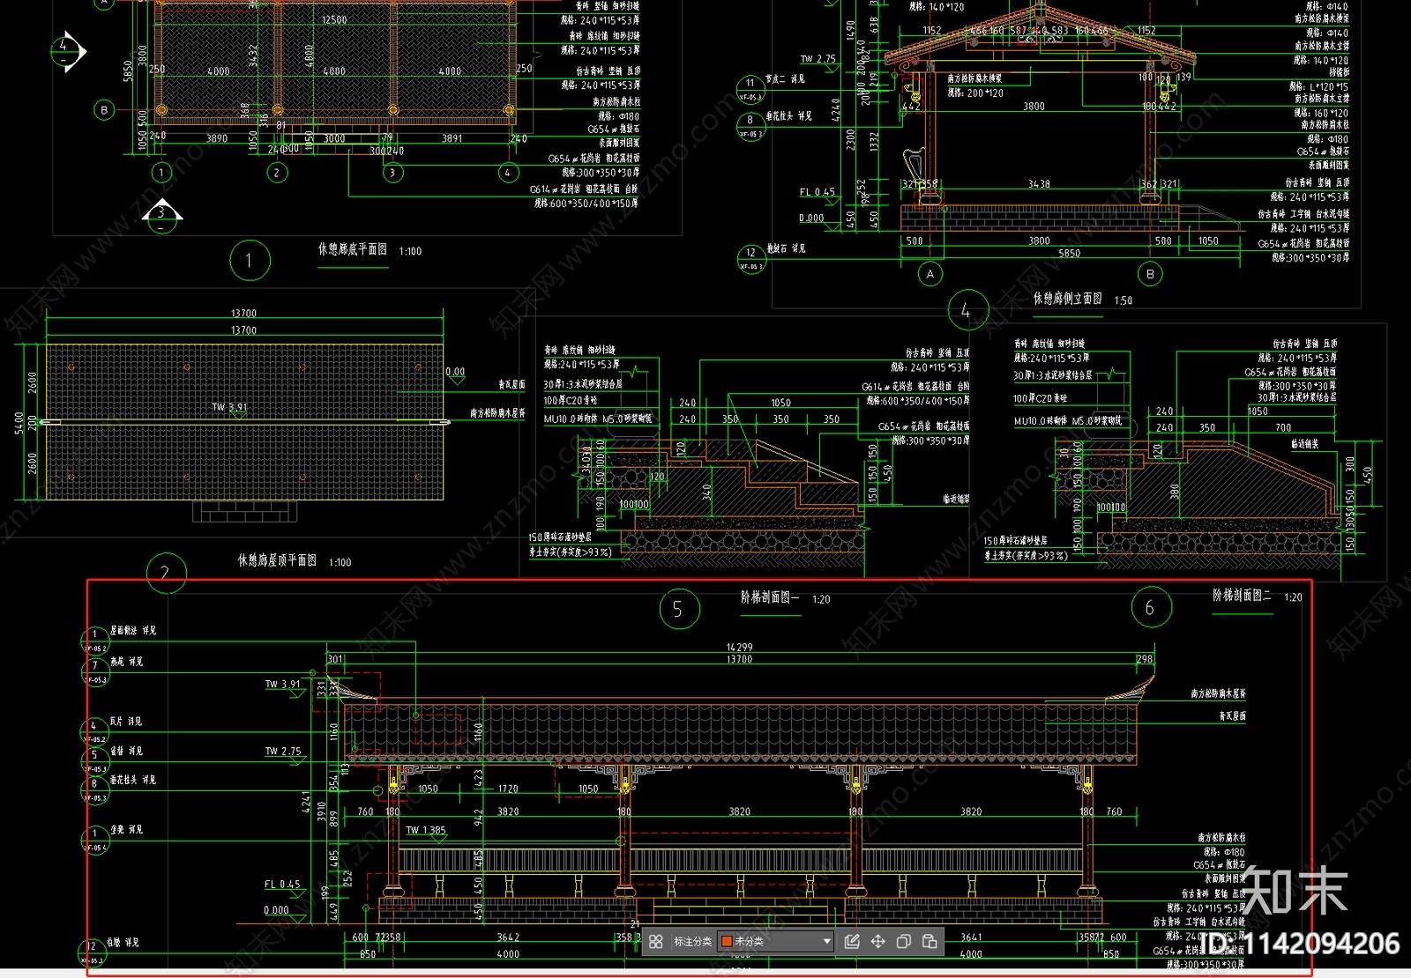Viewport: 1411px width, 978px height.
Task: Select the 休憩廊侧立面图 drawing title
Action: point(1067,300)
